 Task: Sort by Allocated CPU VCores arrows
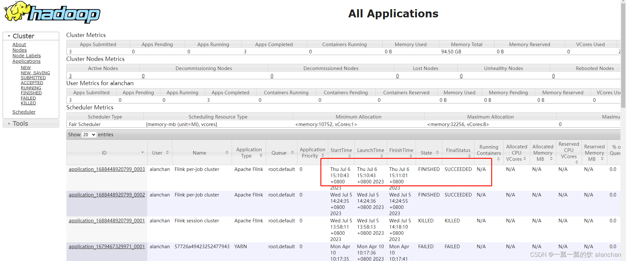coord(525,159)
